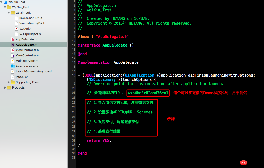This screenshot has height=168, width=264.
Task: Click the final @end on line 34
Action: click(82, 153)
